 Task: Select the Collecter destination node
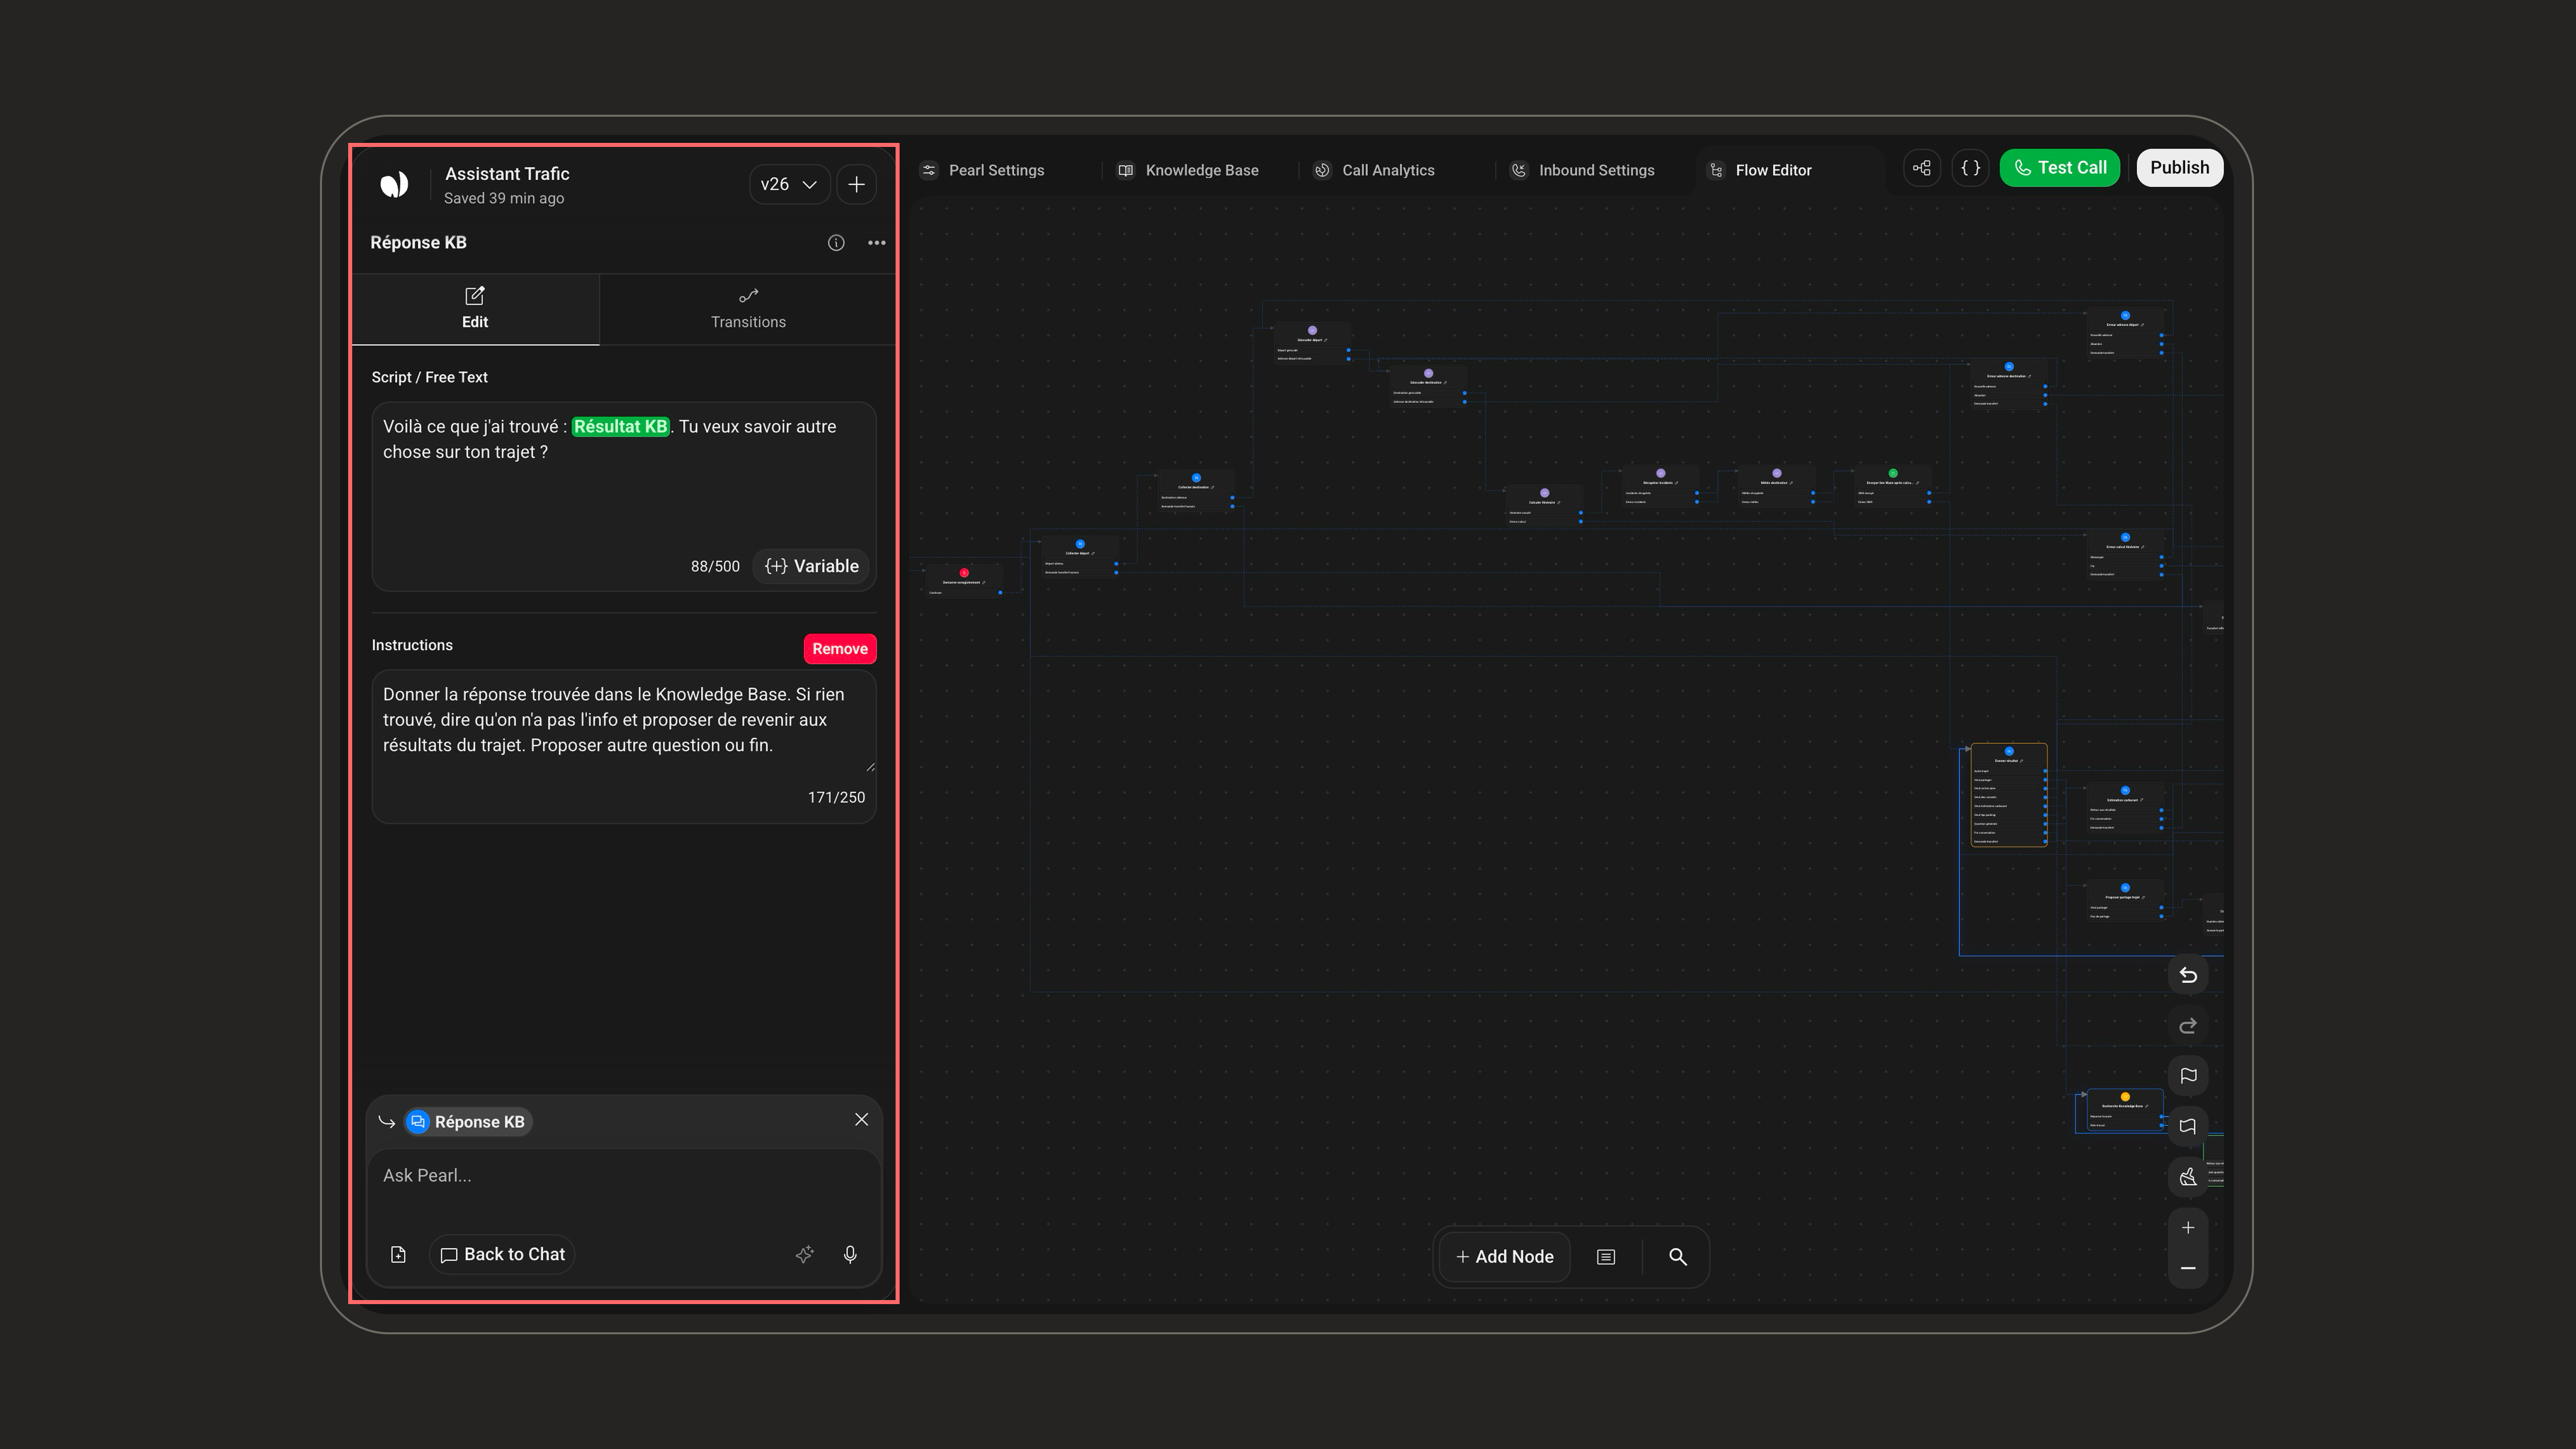pos(1196,491)
